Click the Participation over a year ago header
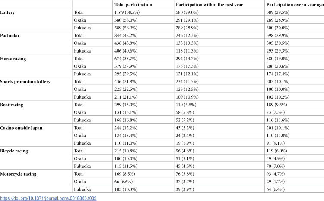 (295, 5)
